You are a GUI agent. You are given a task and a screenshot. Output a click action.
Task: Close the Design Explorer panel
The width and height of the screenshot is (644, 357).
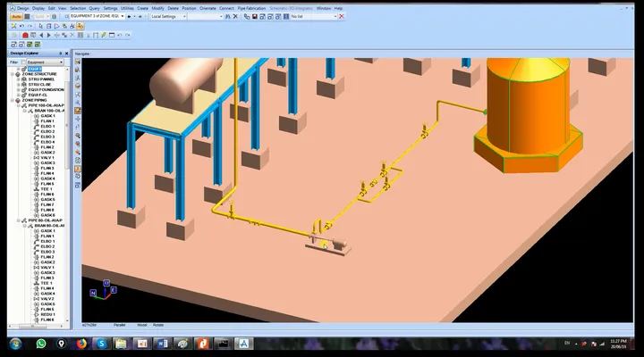coord(66,54)
